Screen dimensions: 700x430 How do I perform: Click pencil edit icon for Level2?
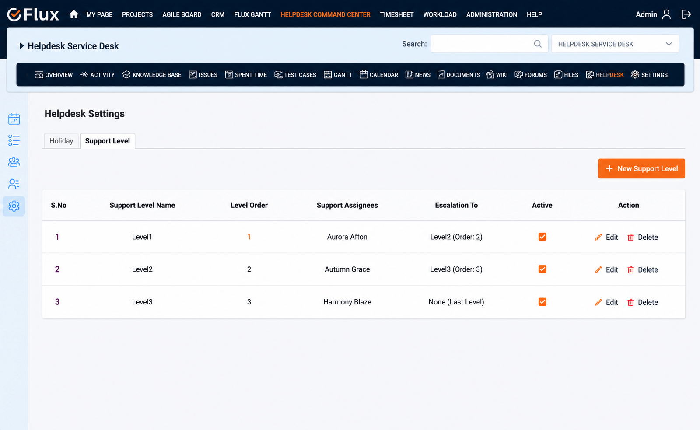(x=598, y=269)
